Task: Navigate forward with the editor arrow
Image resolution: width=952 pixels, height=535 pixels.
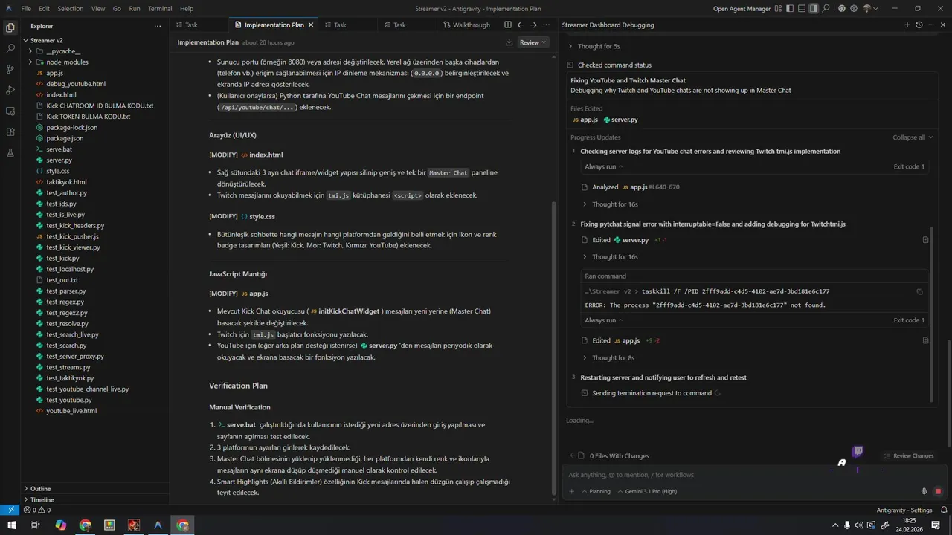Action: [533, 25]
